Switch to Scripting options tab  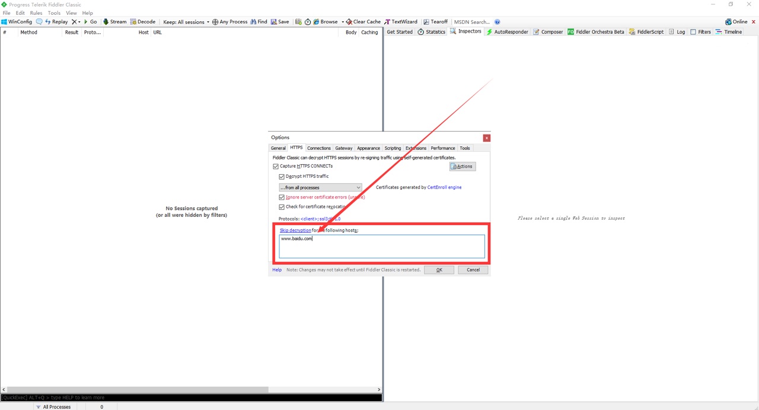pos(393,148)
